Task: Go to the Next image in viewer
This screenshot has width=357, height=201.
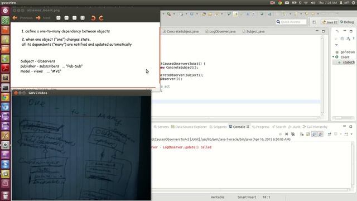Action: point(43,18)
